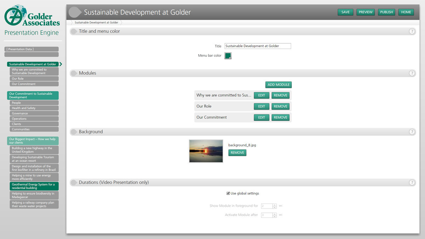Remove the Our Role module
This screenshot has width=425, height=239.
click(x=280, y=106)
